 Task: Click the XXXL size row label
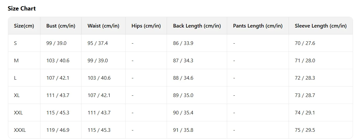coord(20,130)
